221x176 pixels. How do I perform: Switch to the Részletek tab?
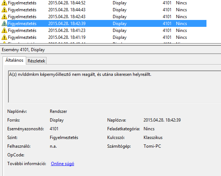(36, 61)
